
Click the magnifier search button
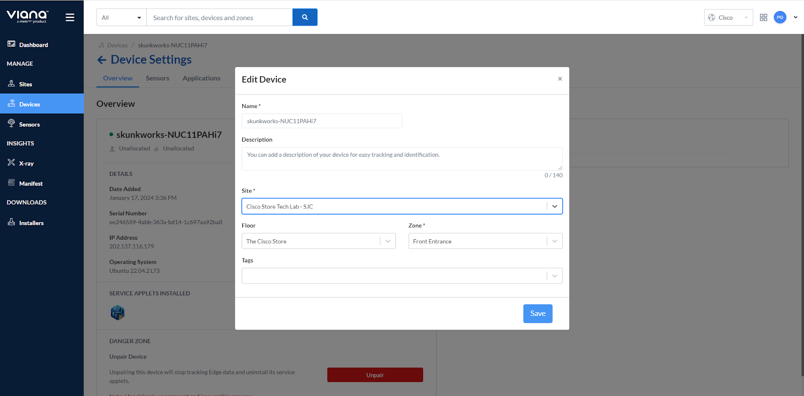305,18
